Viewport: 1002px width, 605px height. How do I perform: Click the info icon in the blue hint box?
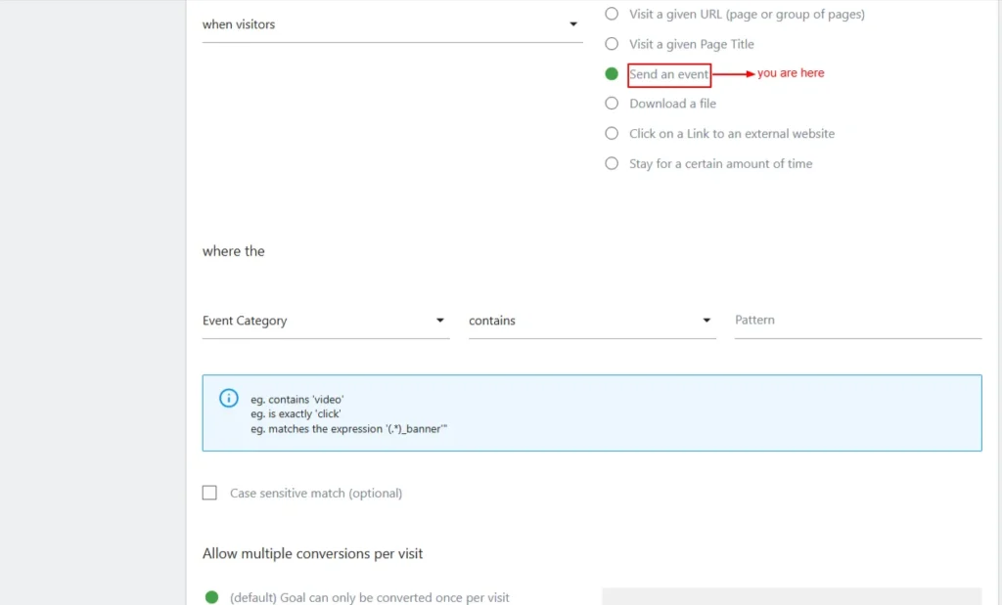[228, 398]
